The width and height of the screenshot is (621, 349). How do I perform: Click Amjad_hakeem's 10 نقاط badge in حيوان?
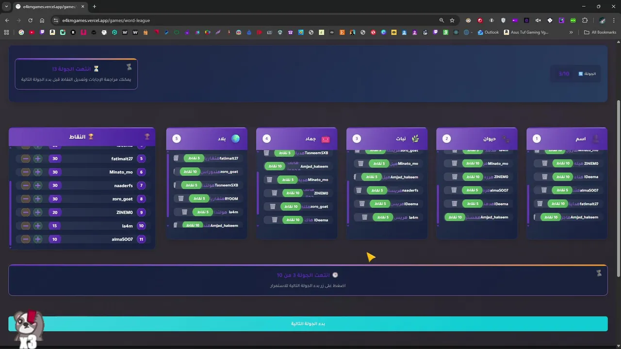tap(454, 217)
